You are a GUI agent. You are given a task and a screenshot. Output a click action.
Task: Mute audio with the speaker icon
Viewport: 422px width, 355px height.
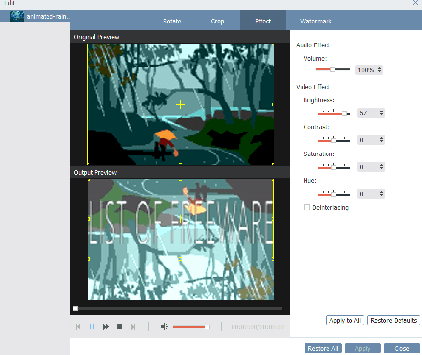(x=164, y=327)
